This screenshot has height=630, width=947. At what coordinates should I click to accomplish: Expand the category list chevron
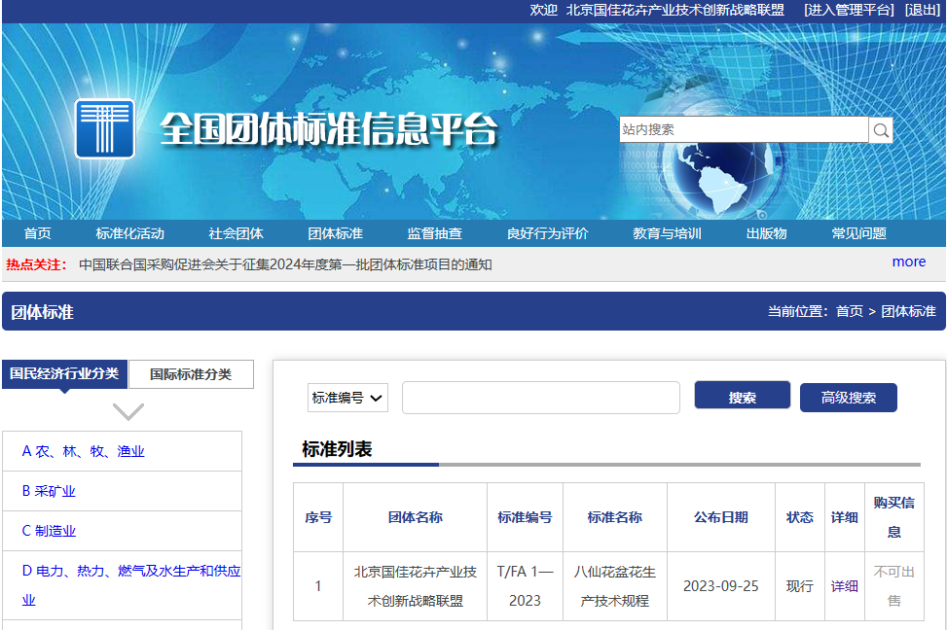point(128,411)
